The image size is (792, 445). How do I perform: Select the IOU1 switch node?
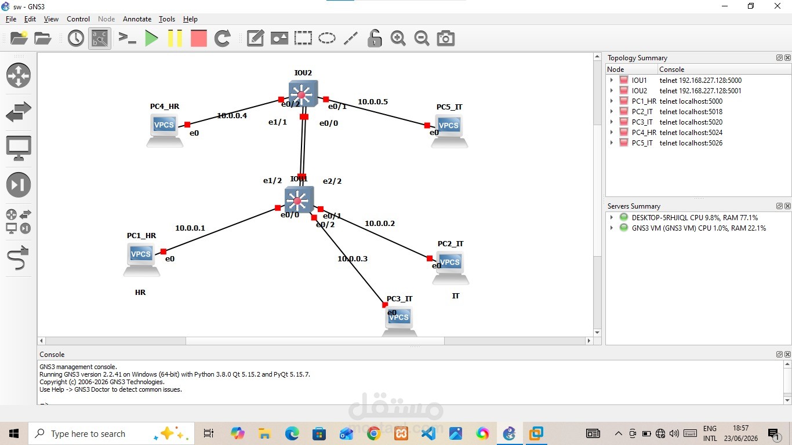click(x=299, y=200)
